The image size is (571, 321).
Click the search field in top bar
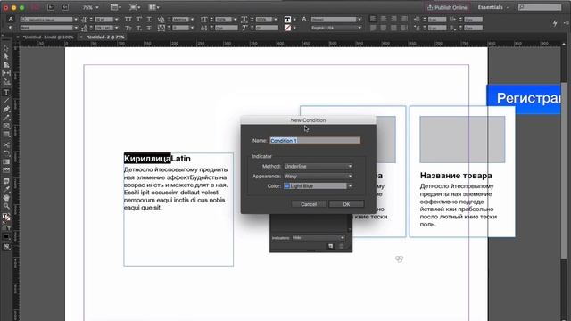(x=540, y=7)
